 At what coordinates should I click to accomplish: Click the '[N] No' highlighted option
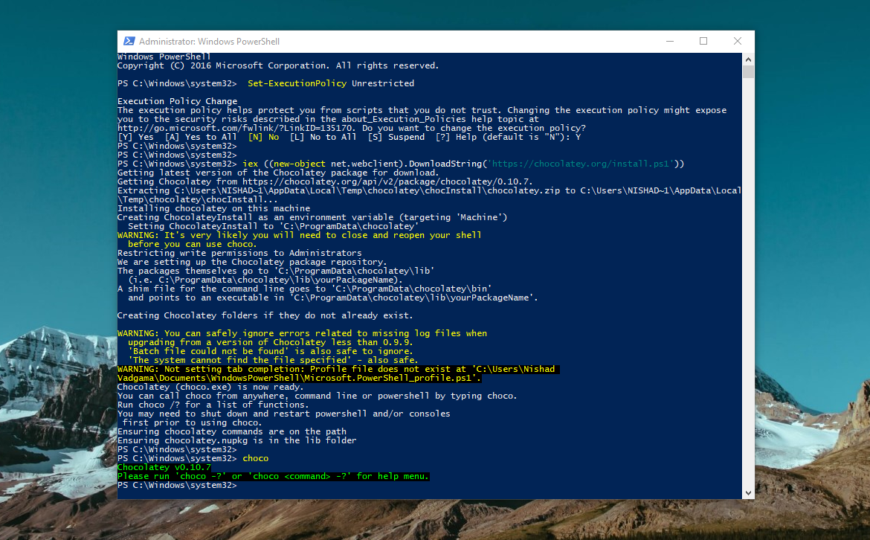(264, 136)
